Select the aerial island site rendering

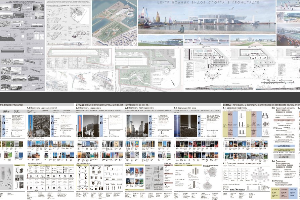click(x=114, y=23)
